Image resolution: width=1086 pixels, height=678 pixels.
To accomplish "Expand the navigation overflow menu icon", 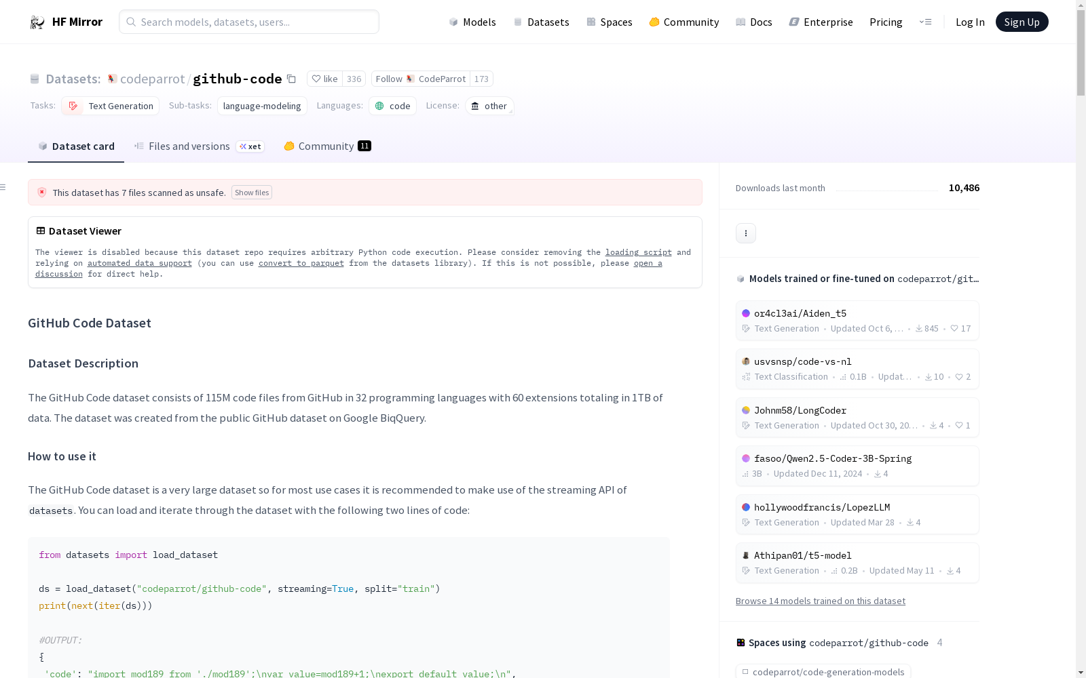I will click(925, 22).
